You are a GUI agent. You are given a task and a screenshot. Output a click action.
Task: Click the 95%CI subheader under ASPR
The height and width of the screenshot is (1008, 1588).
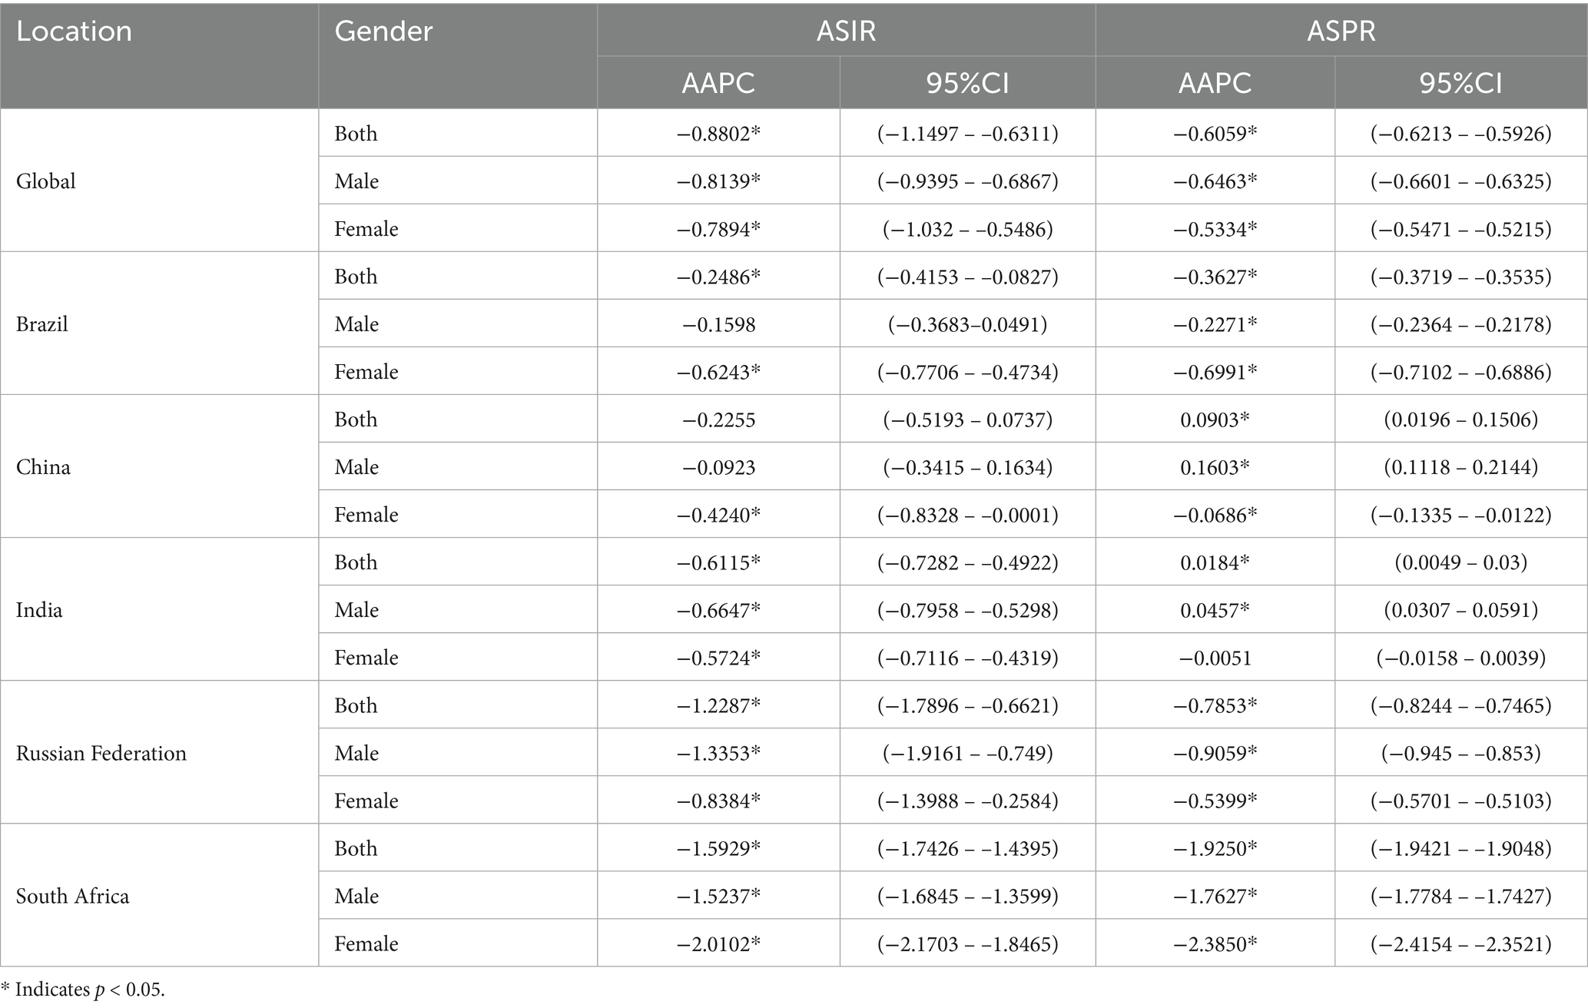tap(1460, 83)
